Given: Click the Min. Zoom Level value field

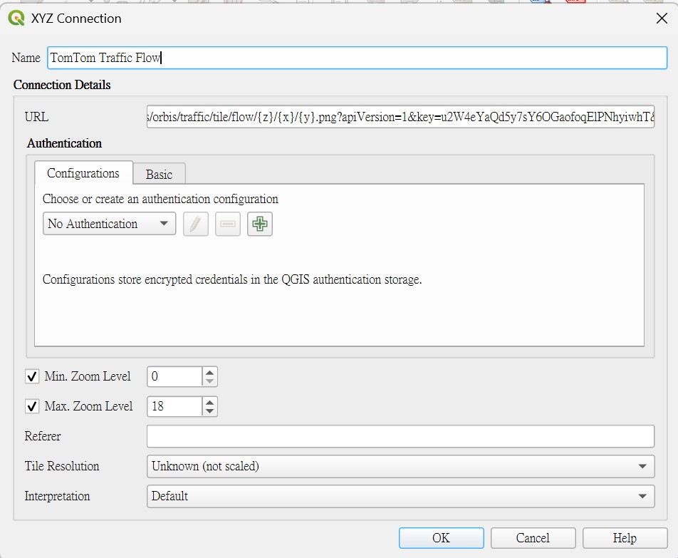Looking at the screenshot, I should coord(174,376).
